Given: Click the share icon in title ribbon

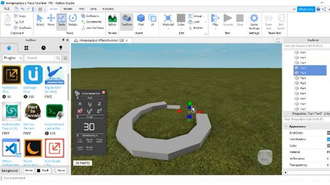Looking at the screenshot, I should (x=324, y=9).
